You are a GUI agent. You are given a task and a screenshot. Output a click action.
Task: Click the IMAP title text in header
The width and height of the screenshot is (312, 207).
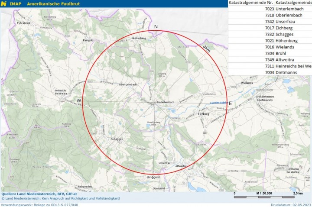[x=15, y=4]
